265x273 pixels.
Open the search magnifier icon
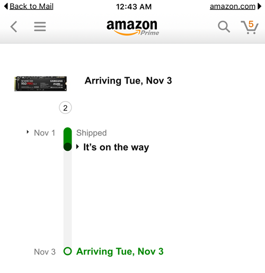(224, 27)
